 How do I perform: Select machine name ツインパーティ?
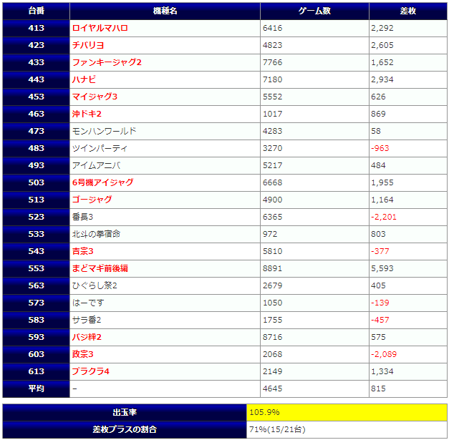[x=100, y=148]
